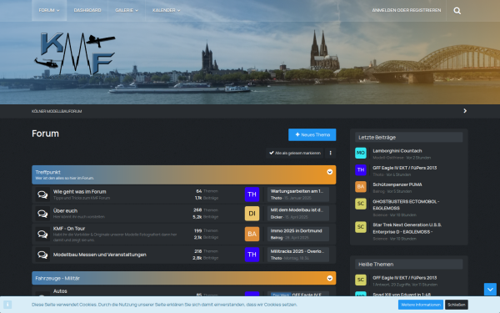Click Anmelden oder Registrieren
Image resolution: width=500 pixels, height=313 pixels.
point(407,10)
